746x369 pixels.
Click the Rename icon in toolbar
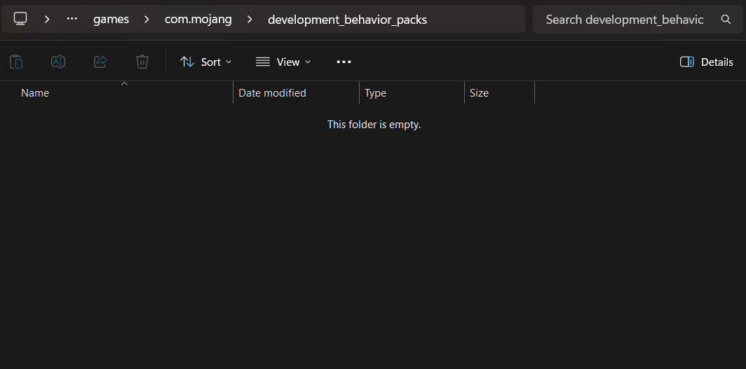[x=58, y=62]
